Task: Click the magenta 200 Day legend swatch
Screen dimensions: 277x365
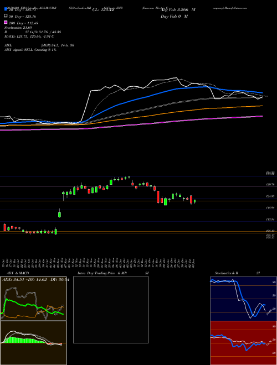Action: (6, 22)
